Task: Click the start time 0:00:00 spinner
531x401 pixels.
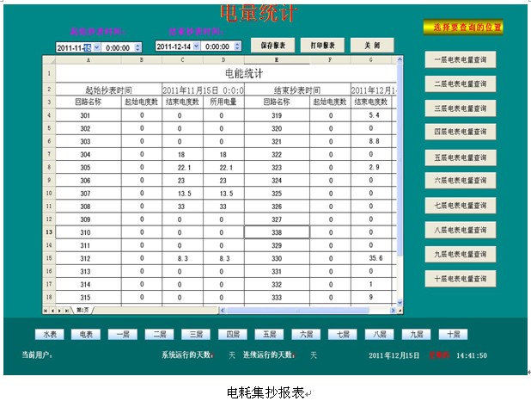Action: [137, 46]
